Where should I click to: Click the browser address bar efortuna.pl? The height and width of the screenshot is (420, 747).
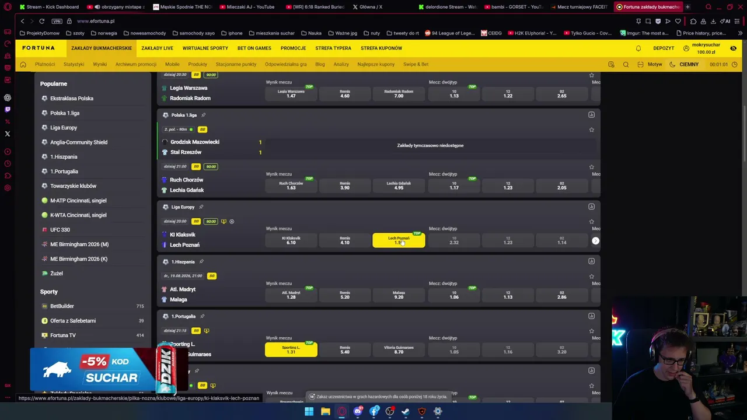point(96,21)
